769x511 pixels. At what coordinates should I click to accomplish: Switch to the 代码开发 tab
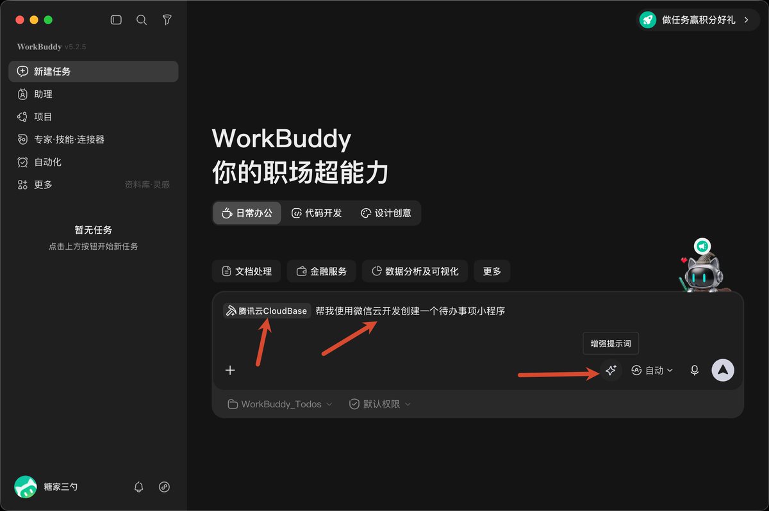click(317, 213)
